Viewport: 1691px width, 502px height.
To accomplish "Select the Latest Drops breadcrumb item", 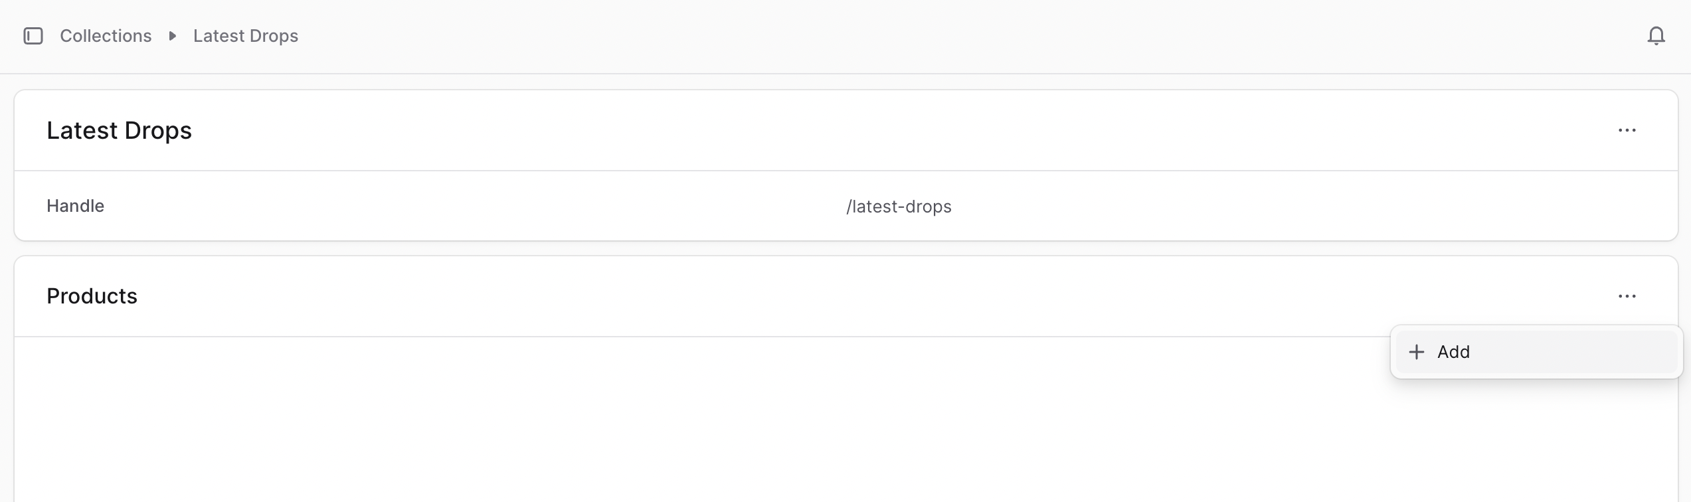I will 246,36.
